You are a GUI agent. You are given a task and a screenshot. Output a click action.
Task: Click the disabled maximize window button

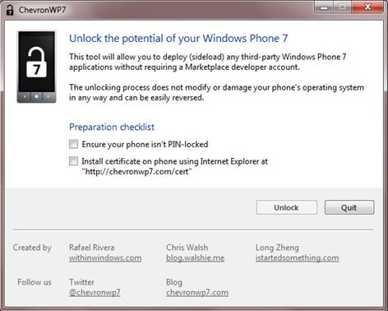tap(342, 7)
